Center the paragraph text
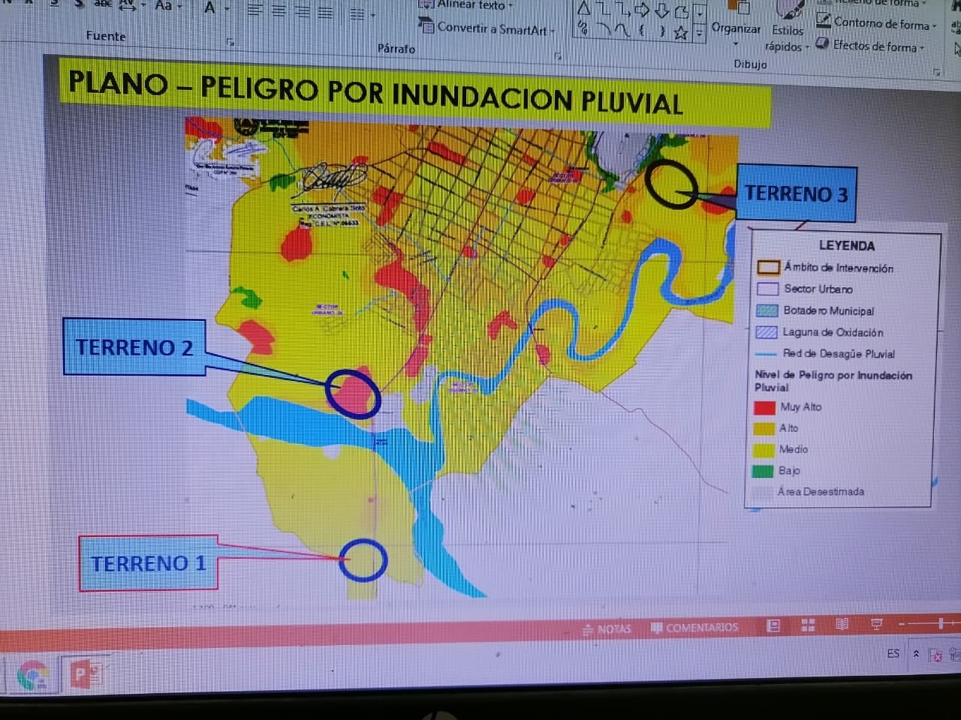This screenshot has width=961, height=720. [x=279, y=12]
